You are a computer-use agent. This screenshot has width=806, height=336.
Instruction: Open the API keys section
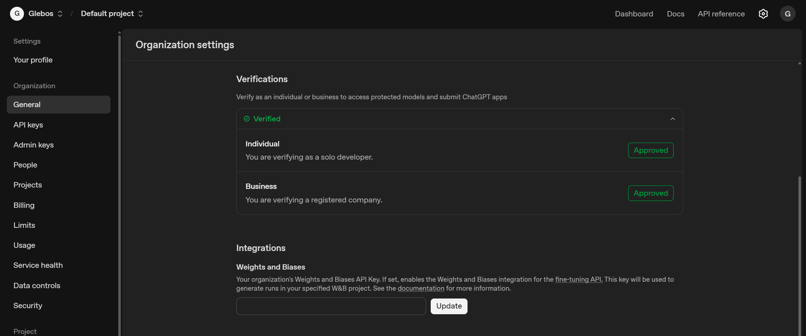coord(28,125)
